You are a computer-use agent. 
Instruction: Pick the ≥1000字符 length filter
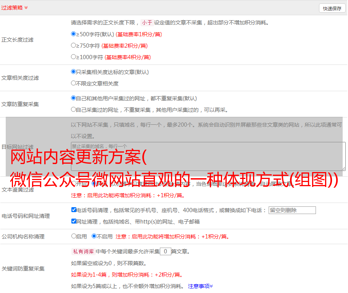[74, 57]
